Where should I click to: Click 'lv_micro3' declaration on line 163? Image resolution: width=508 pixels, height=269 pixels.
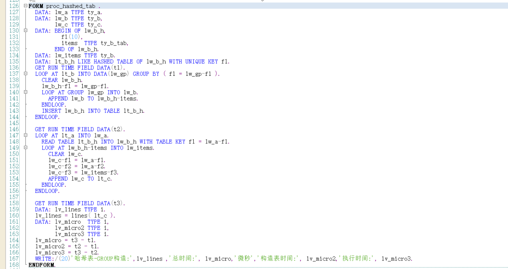coord(69,234)
